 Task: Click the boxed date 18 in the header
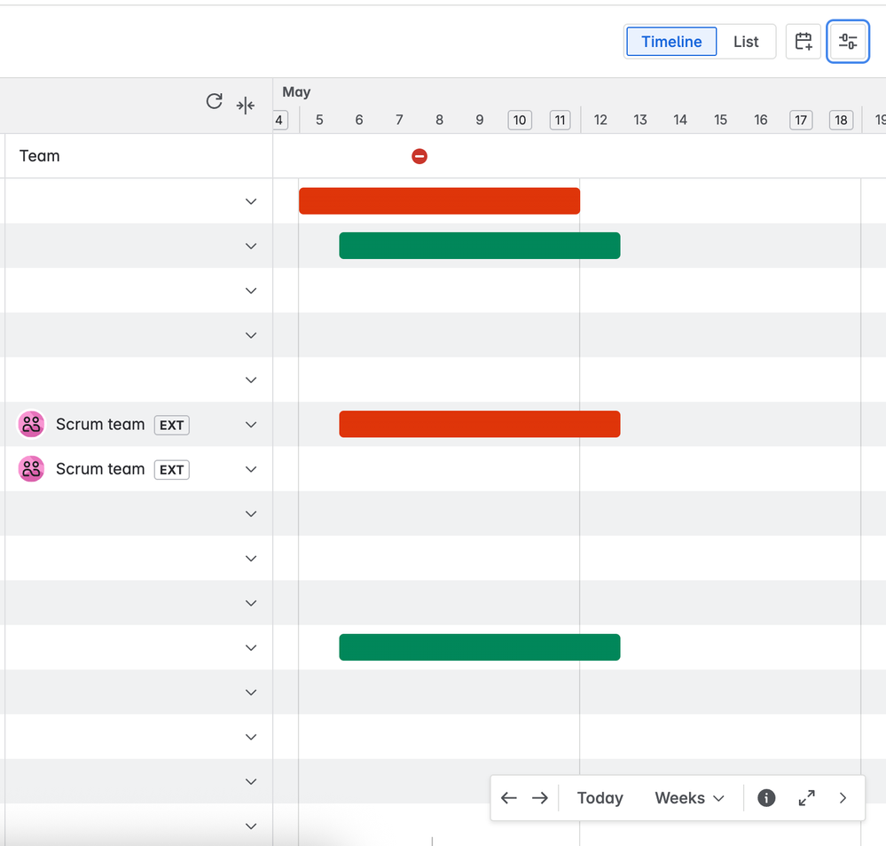click(x=841, y=120)
